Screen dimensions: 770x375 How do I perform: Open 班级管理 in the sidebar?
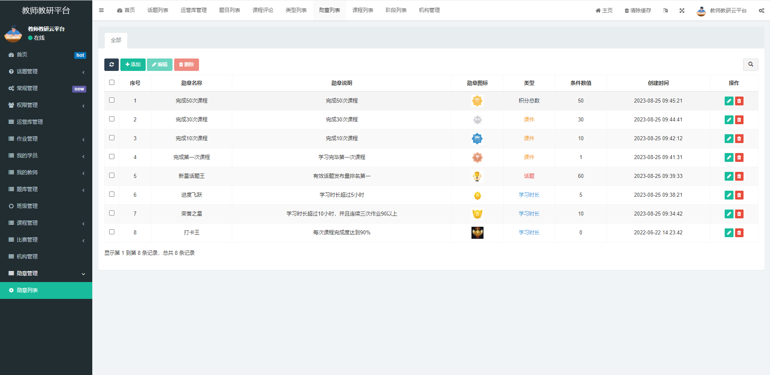27,206
